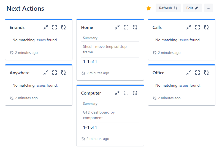The width and height of the screenshot is (222, 157).
Task: Open the issues link in Anywhere
Action: click(x=41, y=85)
